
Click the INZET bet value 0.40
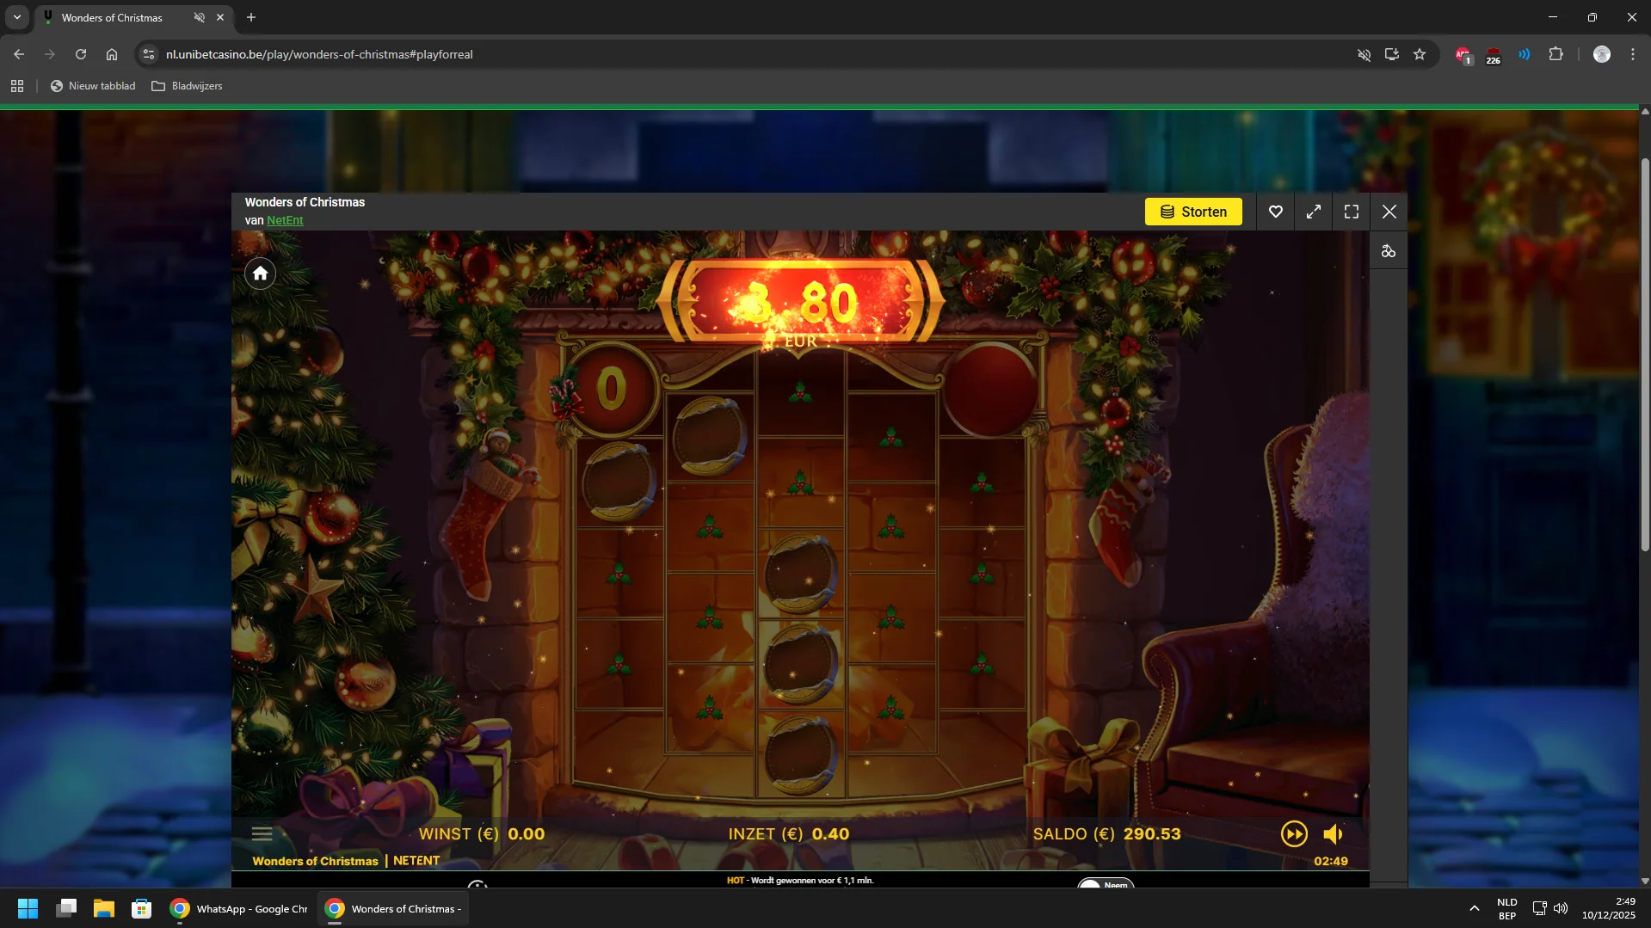click(830, 833)
